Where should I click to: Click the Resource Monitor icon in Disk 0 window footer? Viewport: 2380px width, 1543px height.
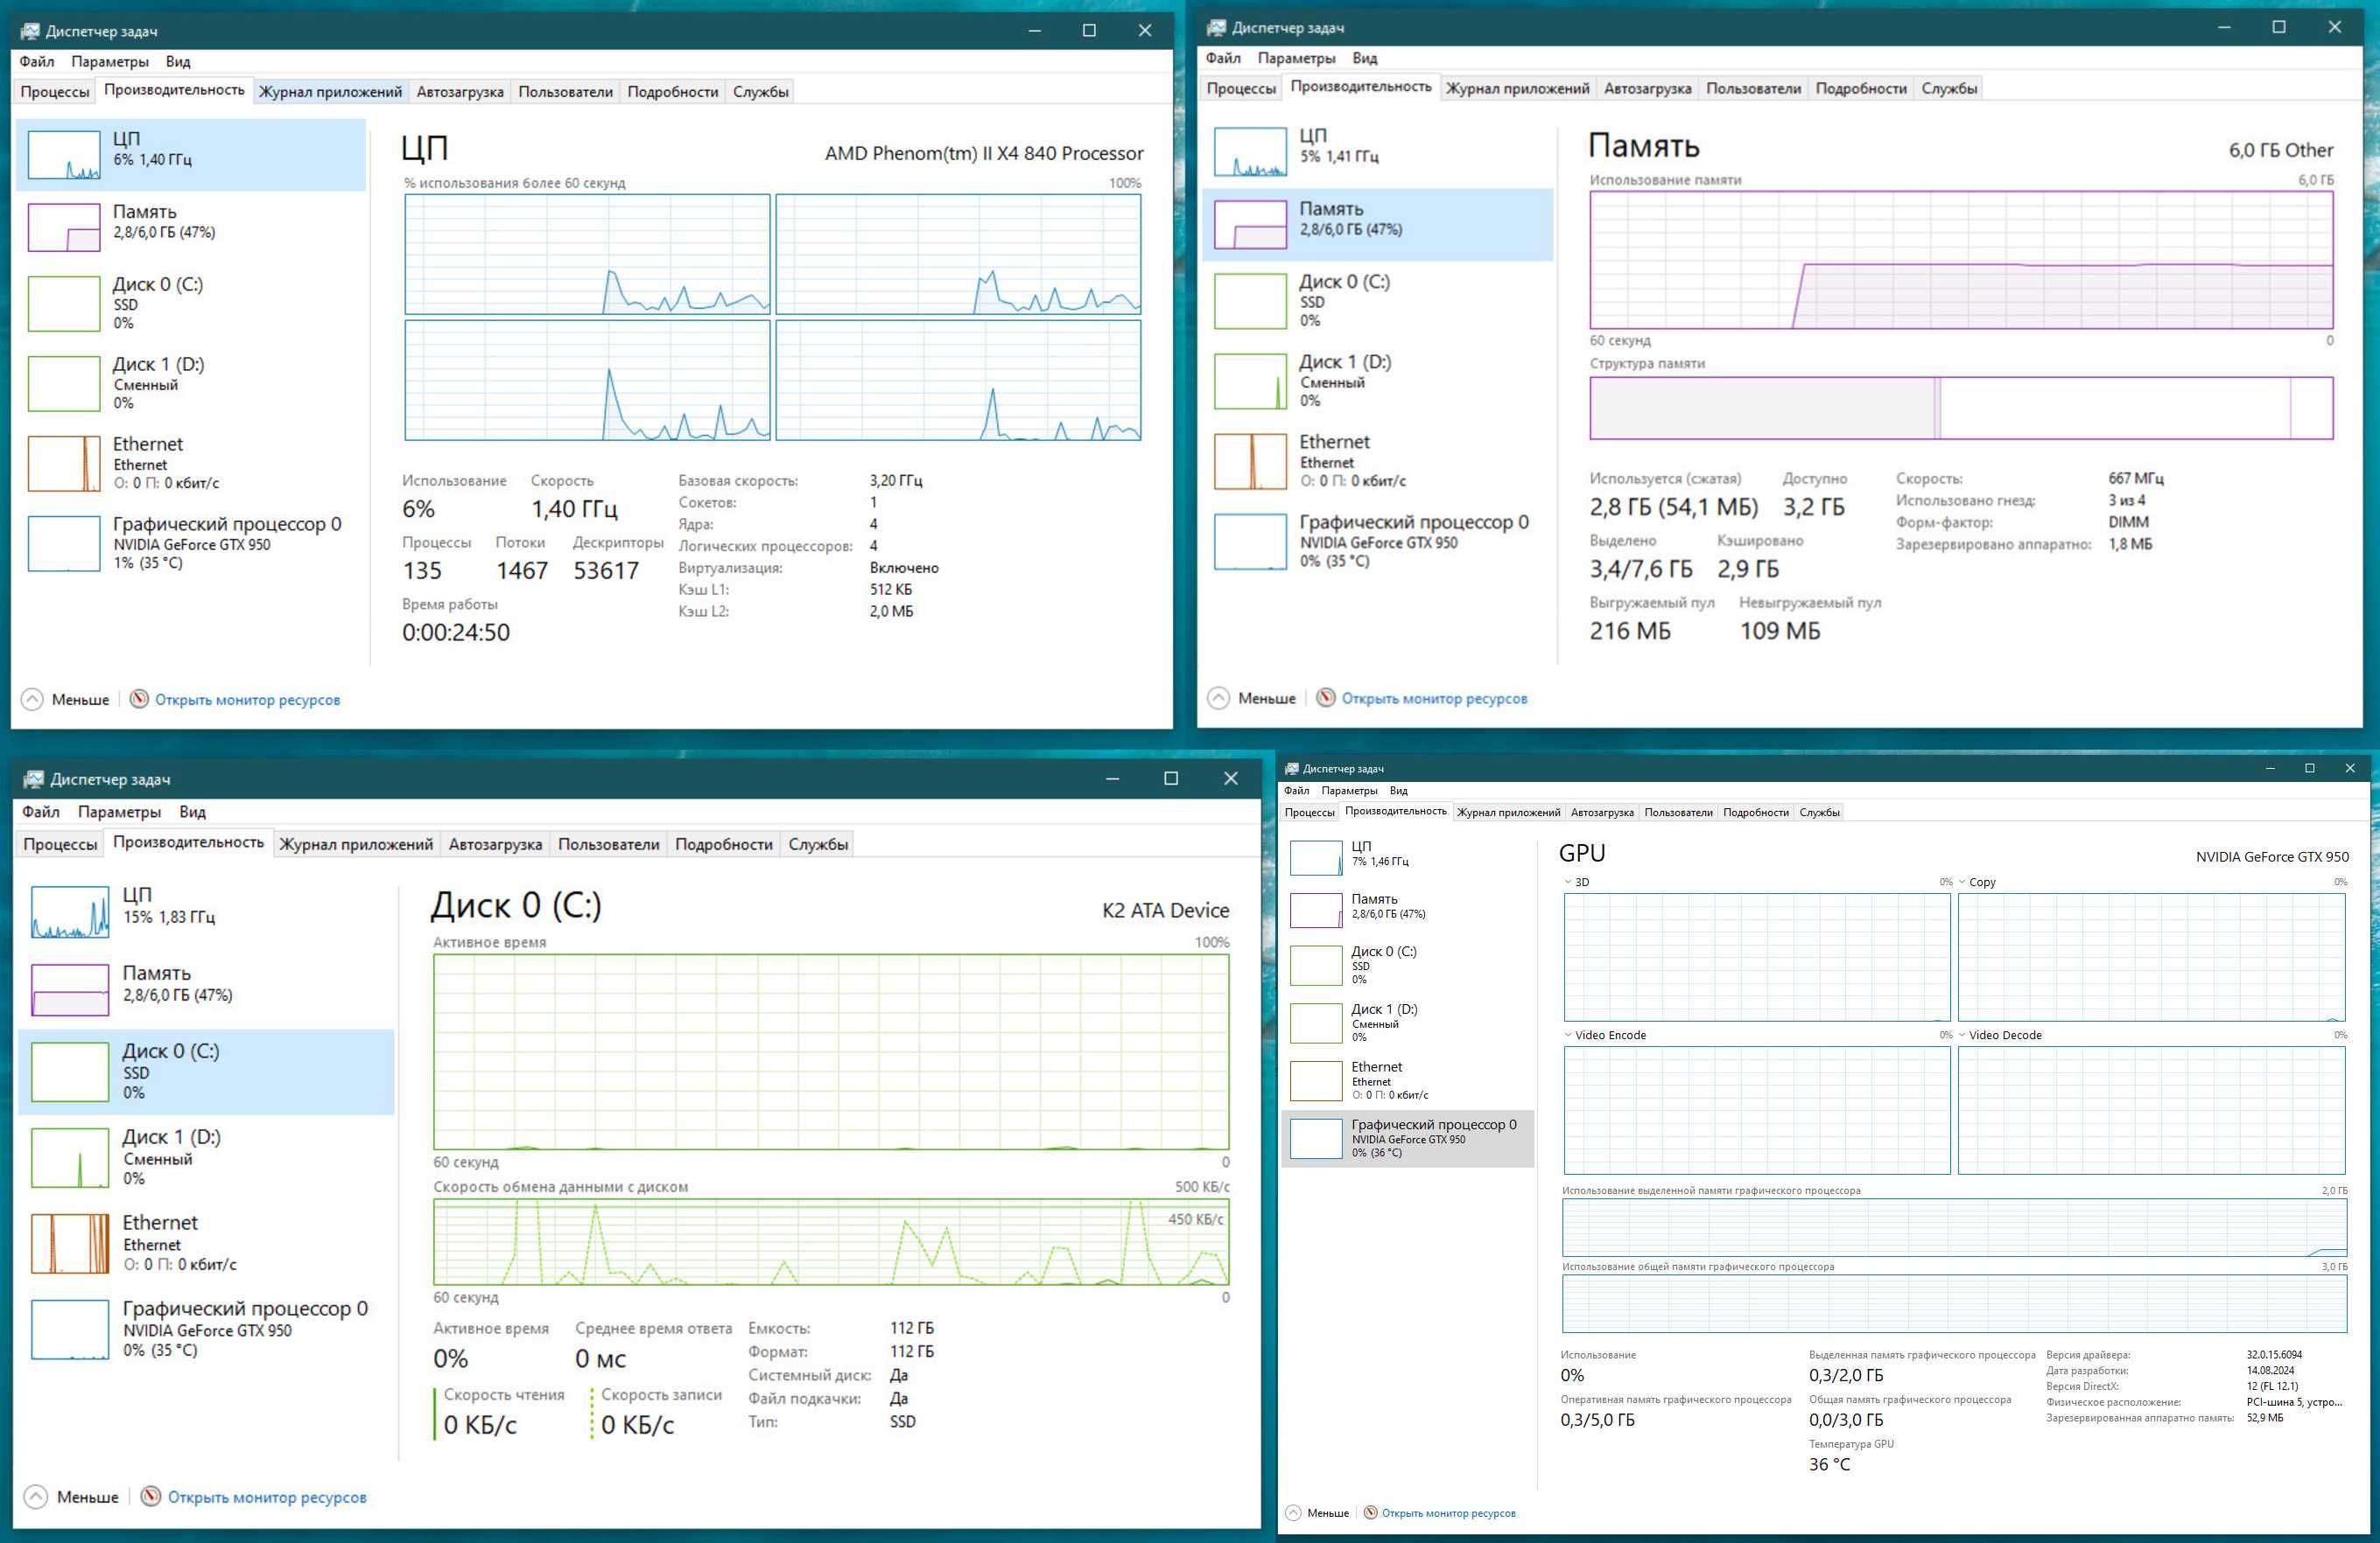tap(150, 1496)
